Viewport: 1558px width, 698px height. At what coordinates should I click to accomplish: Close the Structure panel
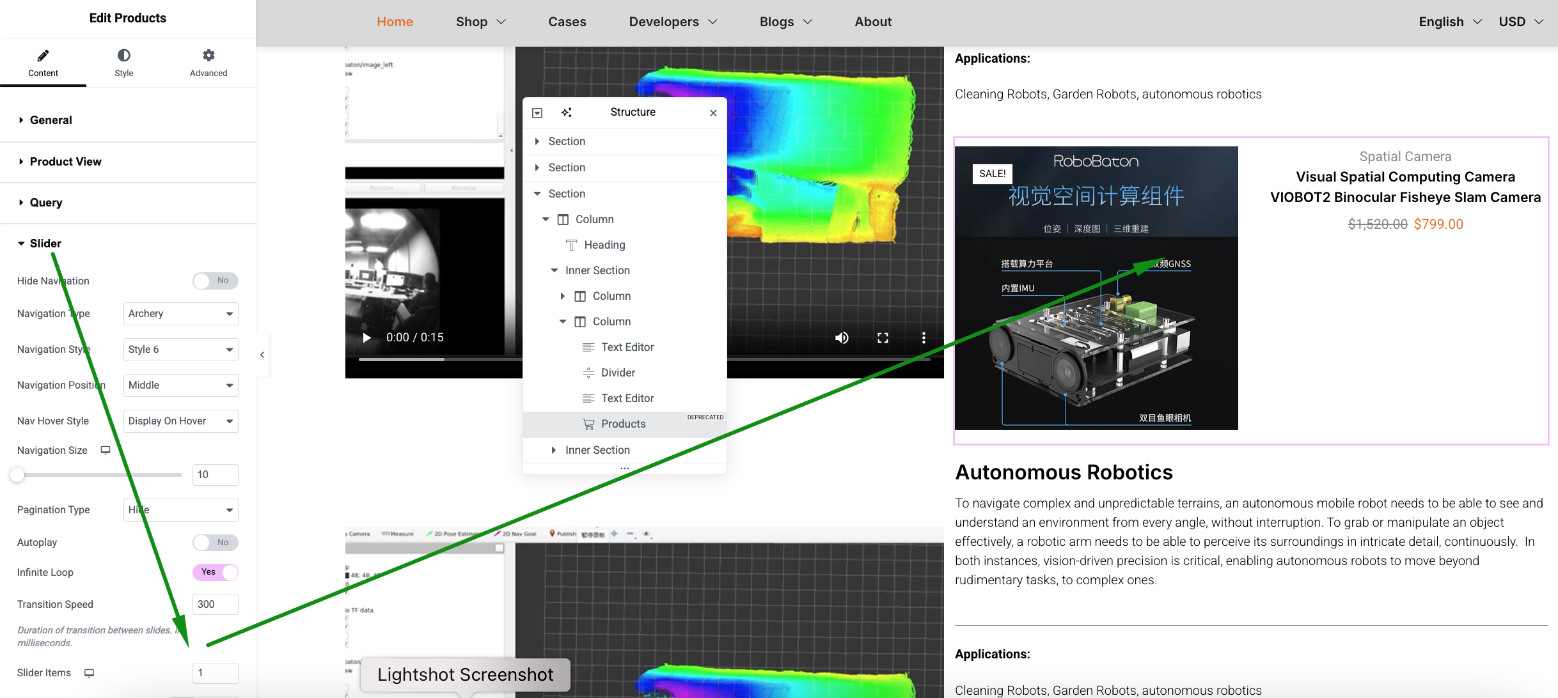click(x=713, y=113)
